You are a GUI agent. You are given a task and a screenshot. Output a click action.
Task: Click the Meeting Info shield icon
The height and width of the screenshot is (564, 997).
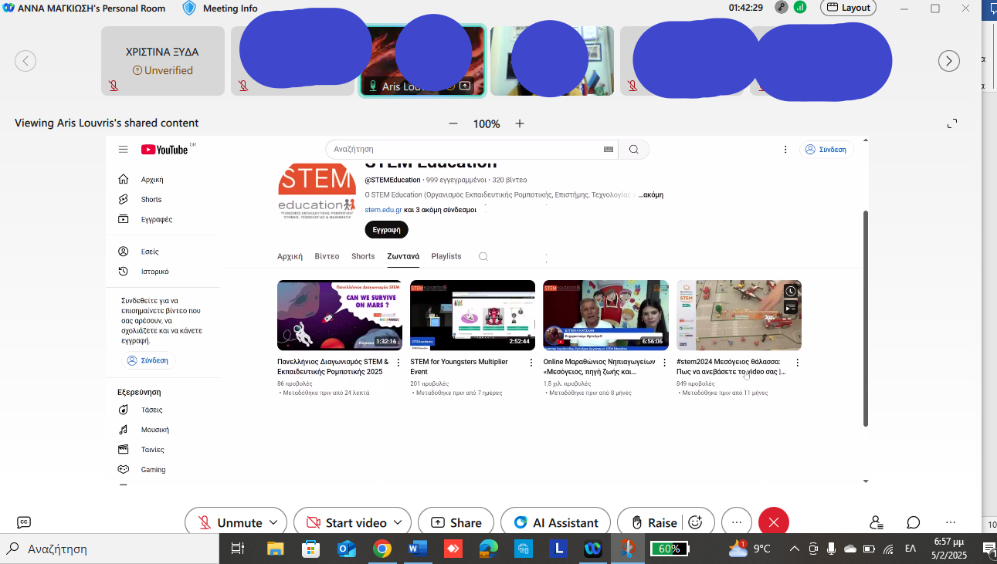[x=189, y=8]
